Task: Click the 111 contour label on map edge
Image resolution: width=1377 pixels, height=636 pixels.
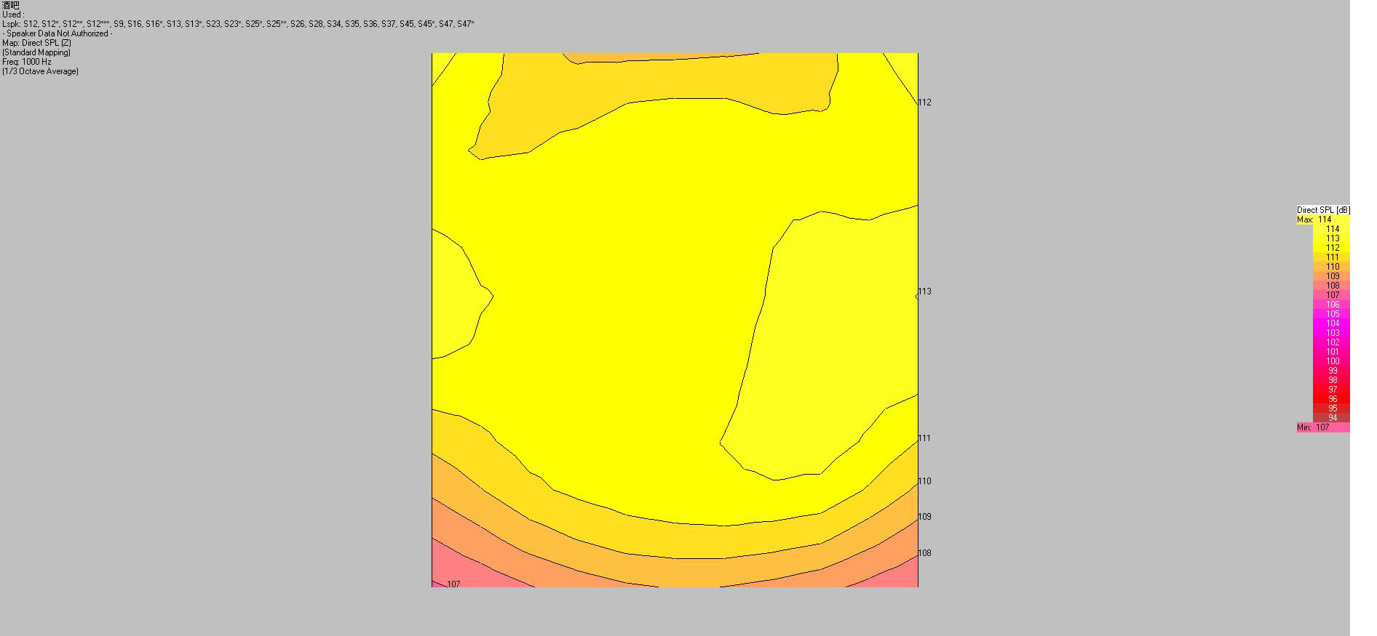Action: [x=924, y=438]
